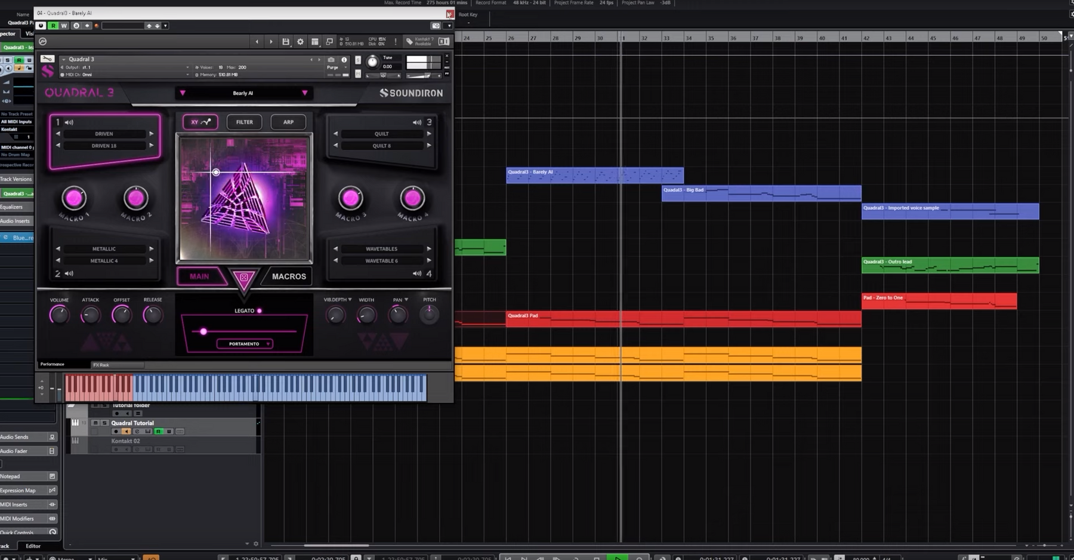Mute the Quadral Tutorial track
This screenshot has width=1074, height=560.
coord(95,423)
